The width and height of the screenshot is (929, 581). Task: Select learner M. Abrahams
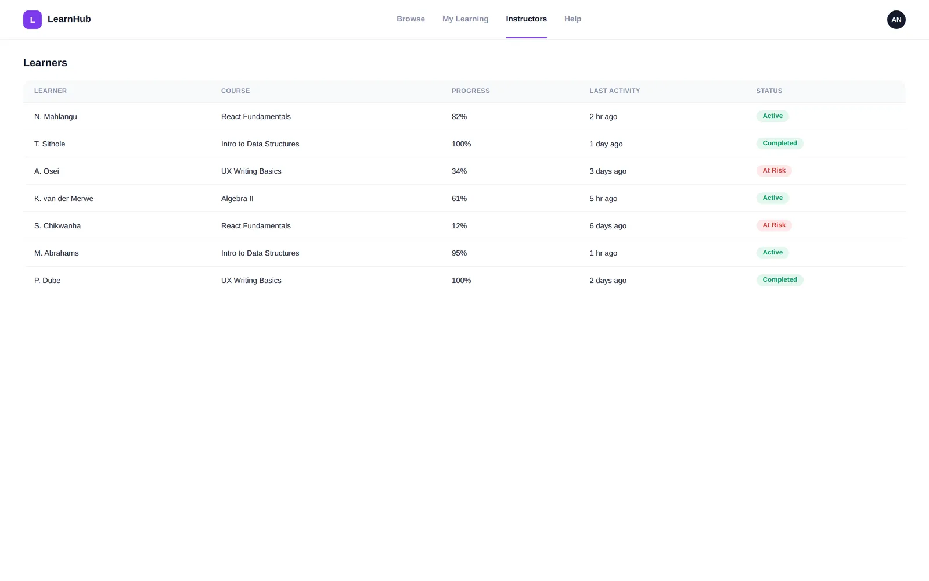point(56,253)
